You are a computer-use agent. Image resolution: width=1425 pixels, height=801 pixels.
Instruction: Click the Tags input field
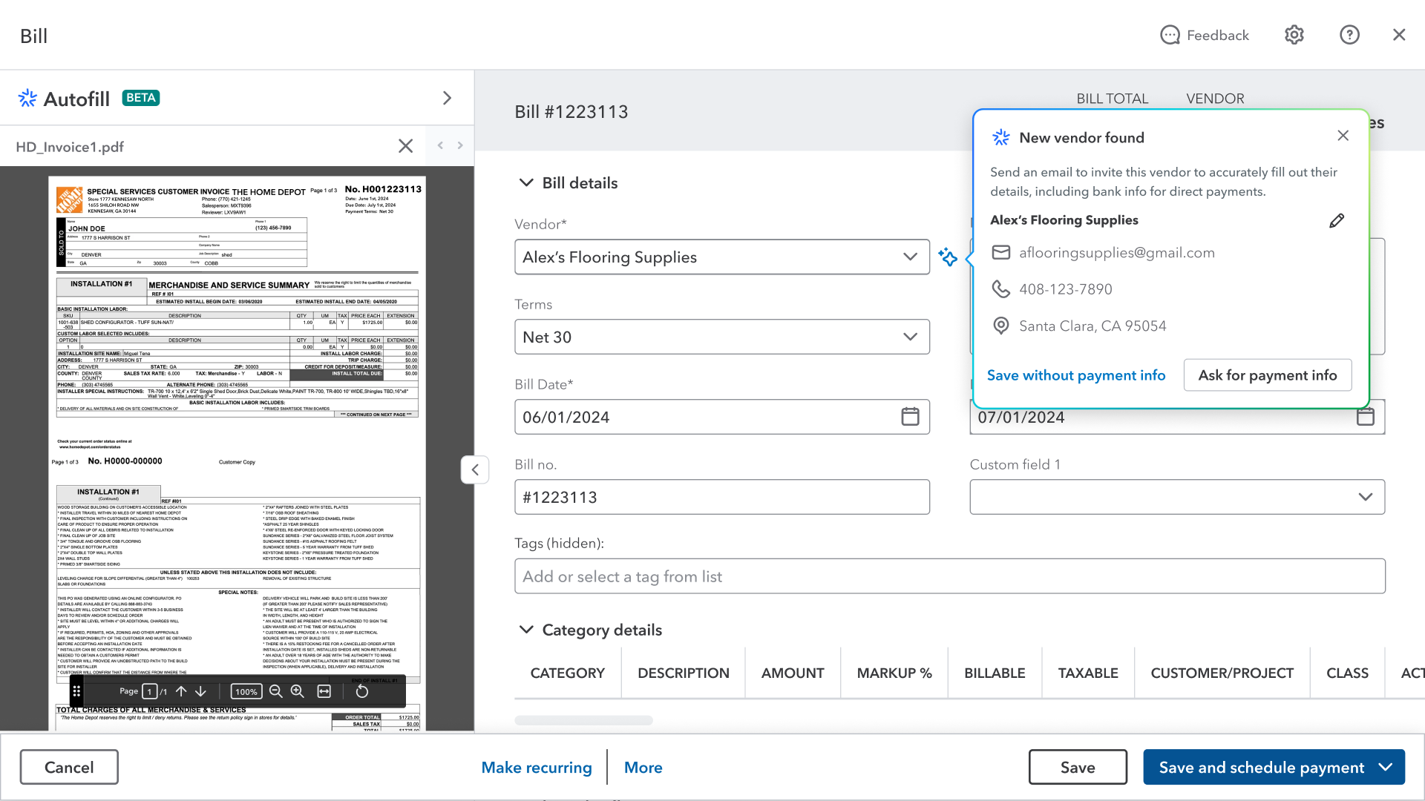pyautogui.click(x=949, y=576)
